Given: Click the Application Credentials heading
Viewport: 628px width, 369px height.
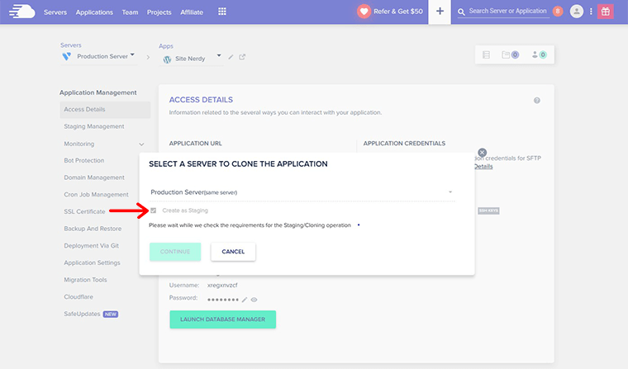Looking at the screenshot, I should point(404,144).
